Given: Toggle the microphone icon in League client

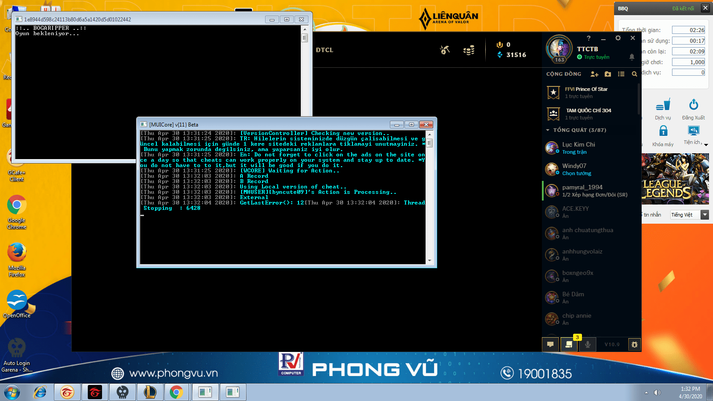Looking at the screenshot, I should pyautogui.click(x=588, y=344).
